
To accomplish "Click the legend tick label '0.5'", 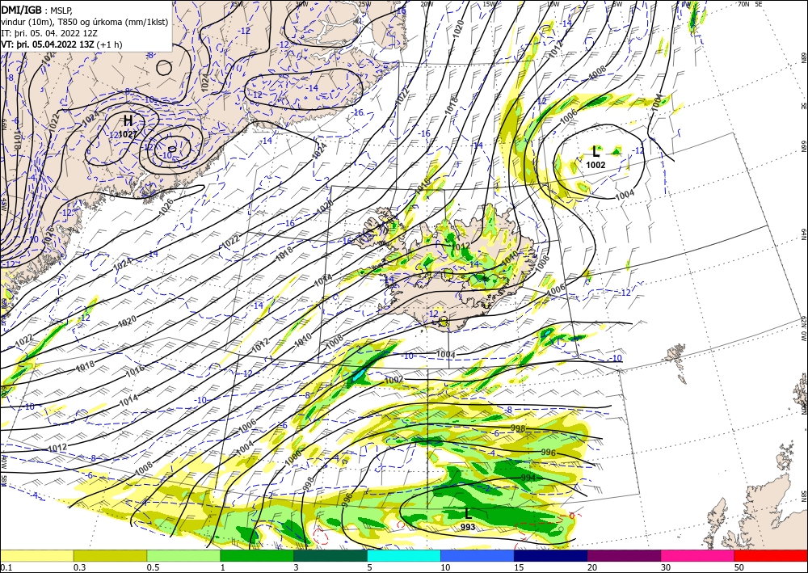I will pyautogui.click(x=153, y=567).
